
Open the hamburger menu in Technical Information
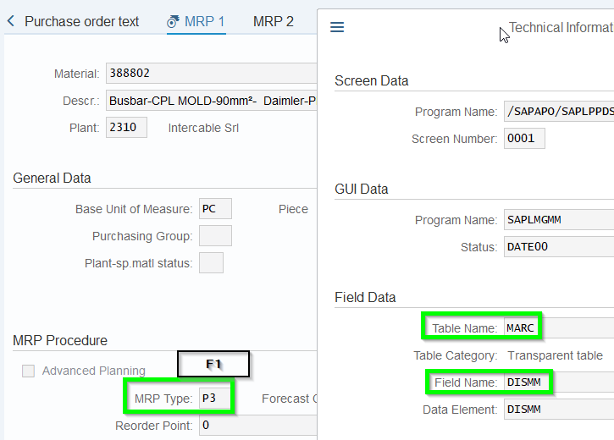(337, 27)
